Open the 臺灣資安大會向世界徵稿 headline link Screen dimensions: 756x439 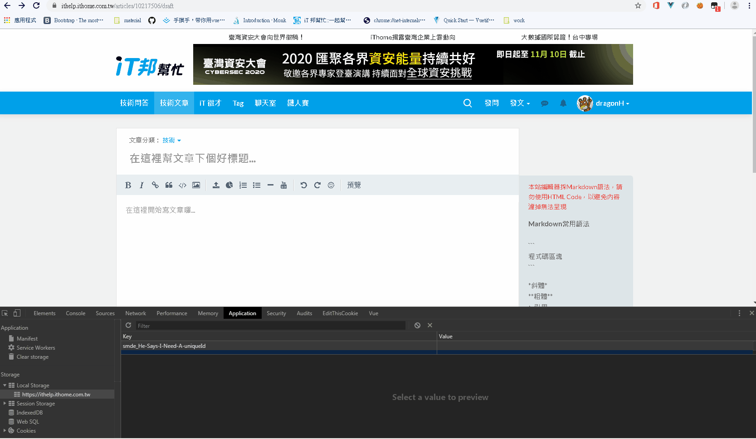pos(266,37)
